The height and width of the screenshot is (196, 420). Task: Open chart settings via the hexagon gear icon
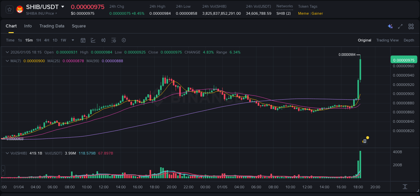tap(124, 40)
